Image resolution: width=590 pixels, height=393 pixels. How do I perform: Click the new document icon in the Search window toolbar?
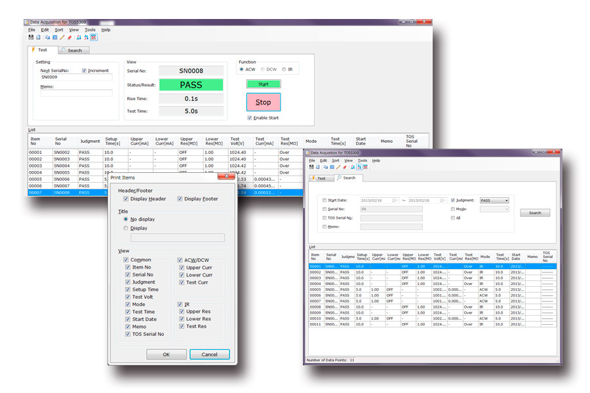tap(319, 167)
